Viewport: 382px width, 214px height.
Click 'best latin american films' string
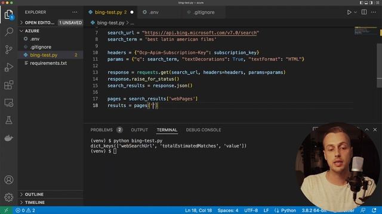click(180, 39)
